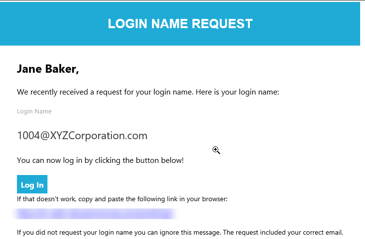The width and height of the screenshot is (365, 239).
Task: Select the Jane Baker greeting heading
Action: pyautogui.click(x=48, y=69)
